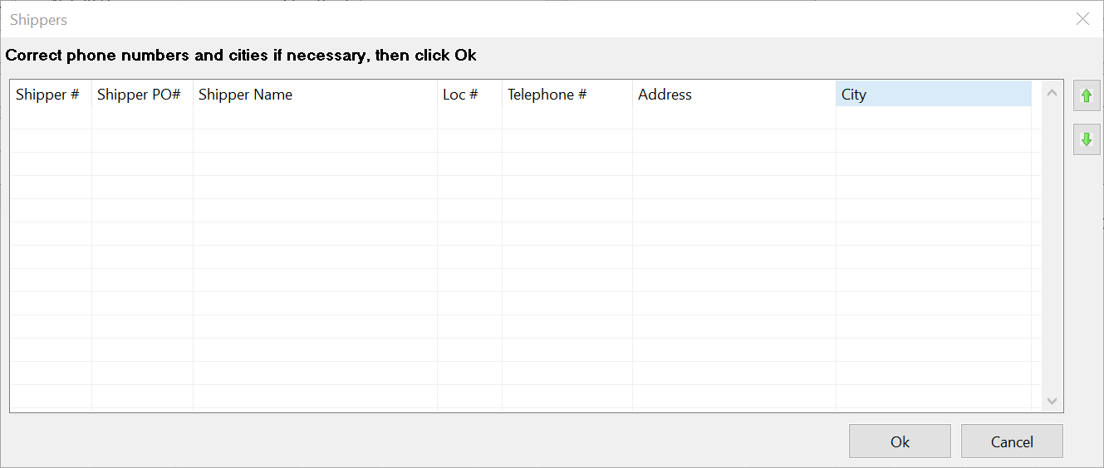This screenshot has height=468, width=1104.
Task: Click the scrollbar's down arrow
Action: pos(1052,401)
